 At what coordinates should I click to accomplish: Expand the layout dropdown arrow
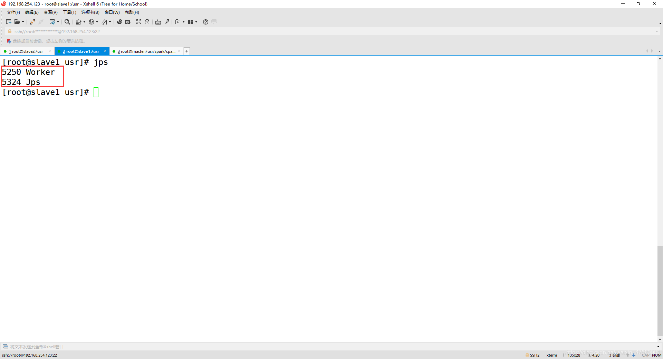[x=196, y=22]
